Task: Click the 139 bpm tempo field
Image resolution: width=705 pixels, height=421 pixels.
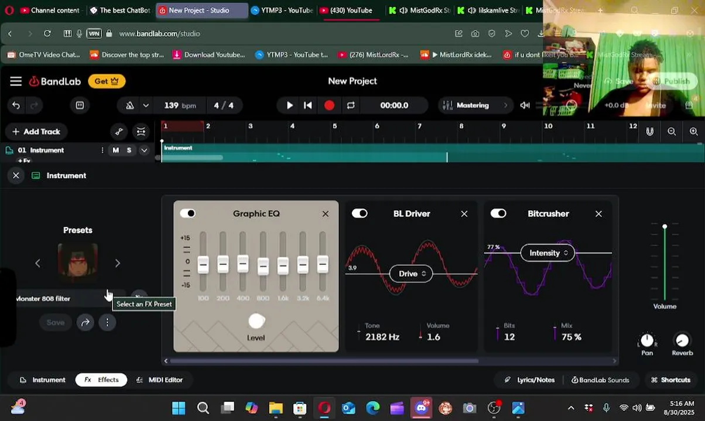Action: tap(180, 105)
